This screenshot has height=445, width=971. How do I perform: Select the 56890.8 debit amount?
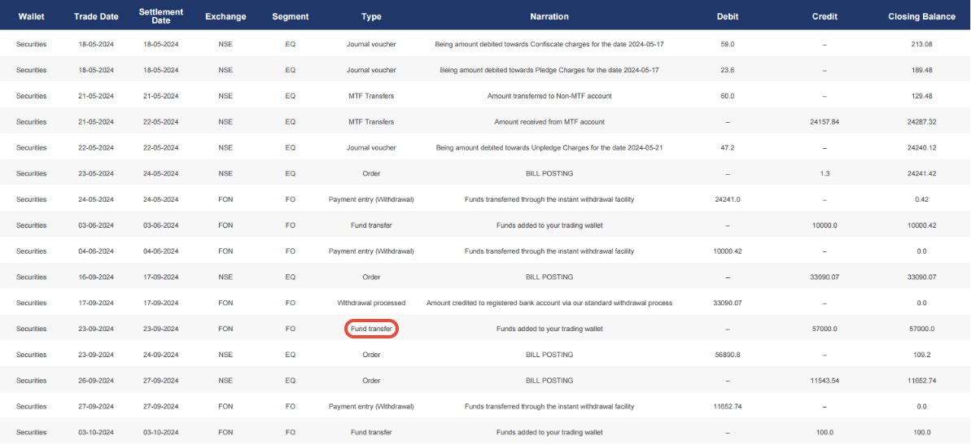tap(728, 355)
